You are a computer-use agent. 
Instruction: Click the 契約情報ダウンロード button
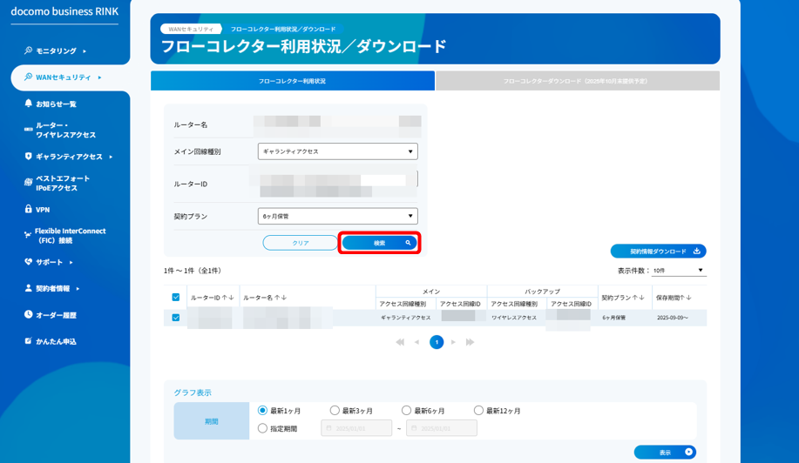point(658,251)
